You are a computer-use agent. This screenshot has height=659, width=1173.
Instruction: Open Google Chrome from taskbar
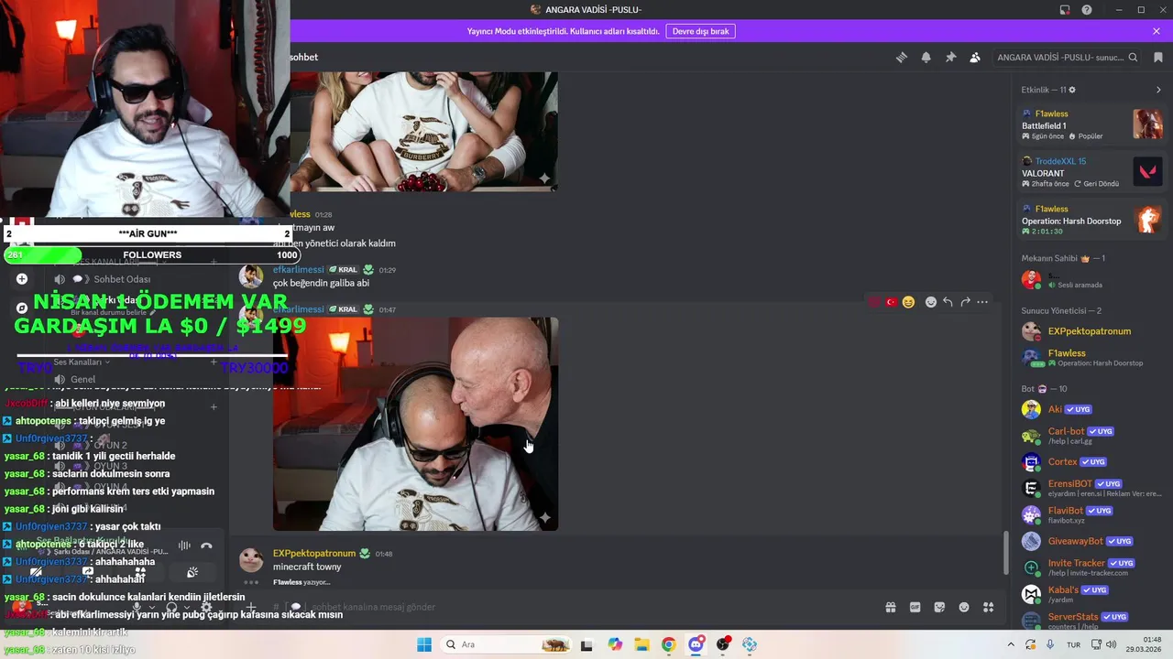pyautogui.click(x=668, y=644)
